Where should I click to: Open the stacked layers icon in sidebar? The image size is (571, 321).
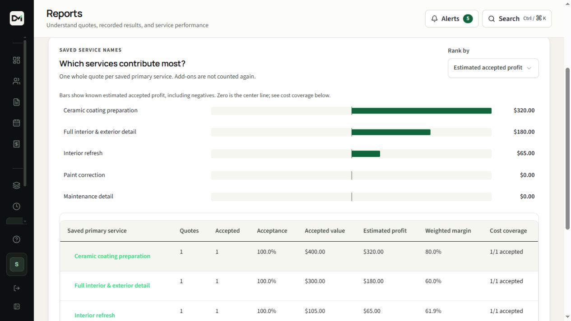click(17, 185)
